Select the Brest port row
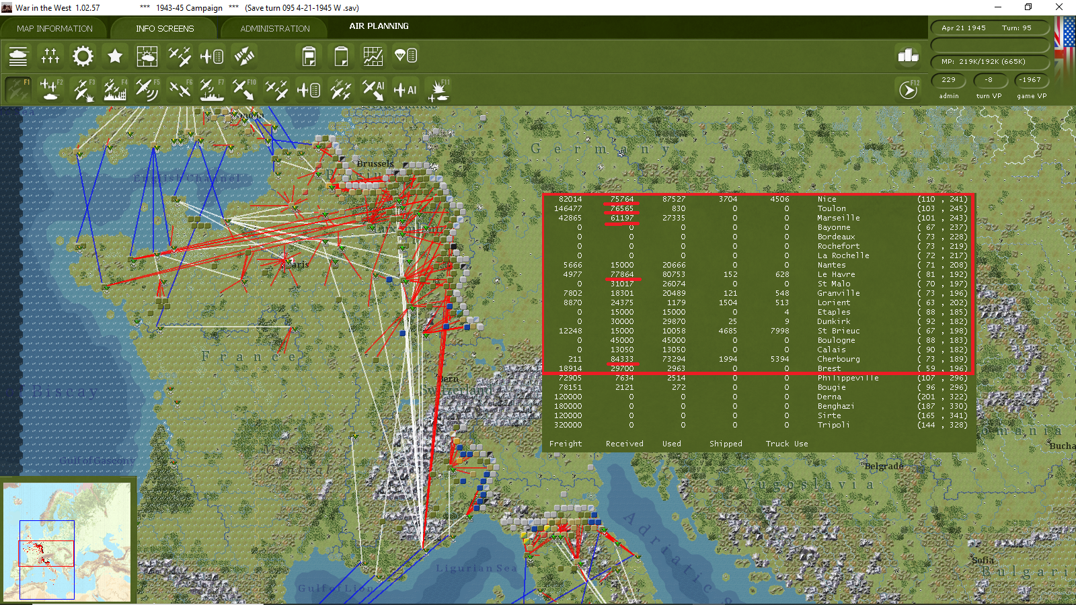This screenshot has height=605, width=1076. (759, 368)
